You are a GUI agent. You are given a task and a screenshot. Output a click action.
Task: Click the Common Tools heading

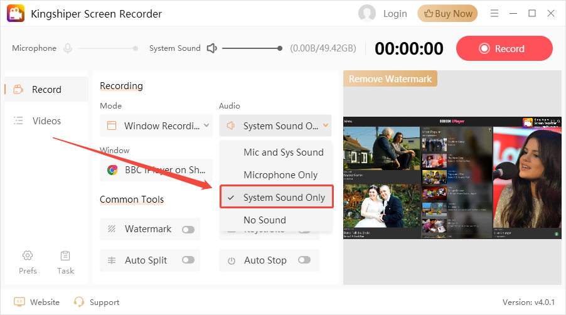[132, 199]
